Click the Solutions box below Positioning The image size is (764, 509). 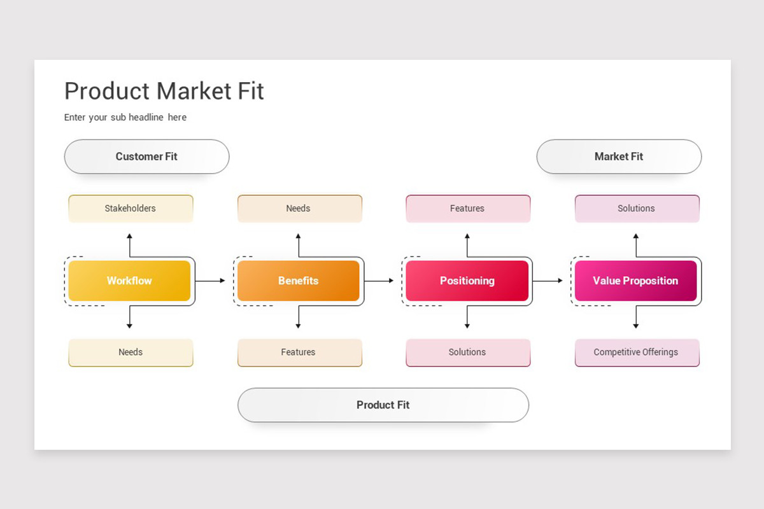(x=468, y=352)
